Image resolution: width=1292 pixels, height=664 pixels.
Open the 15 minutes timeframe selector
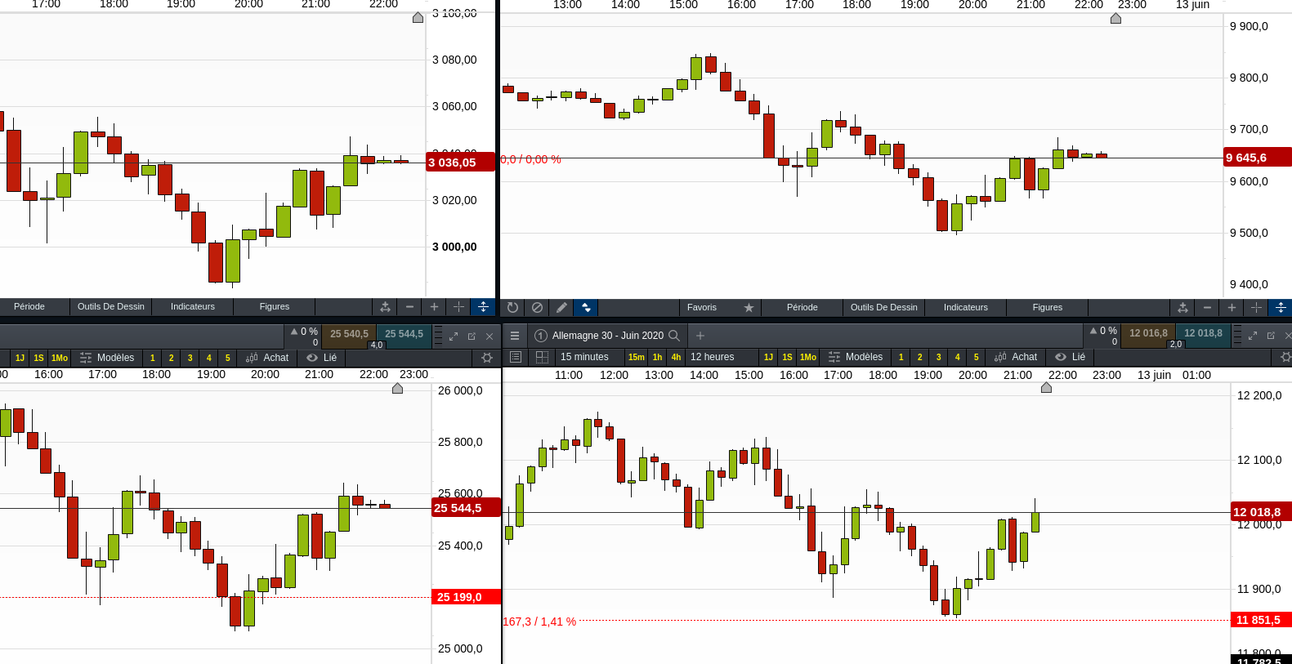585,357
